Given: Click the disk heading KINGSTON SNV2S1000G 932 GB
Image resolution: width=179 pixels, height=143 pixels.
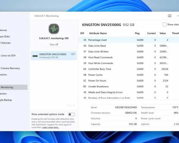Looking at the screenshot, I should coord(108,25).
